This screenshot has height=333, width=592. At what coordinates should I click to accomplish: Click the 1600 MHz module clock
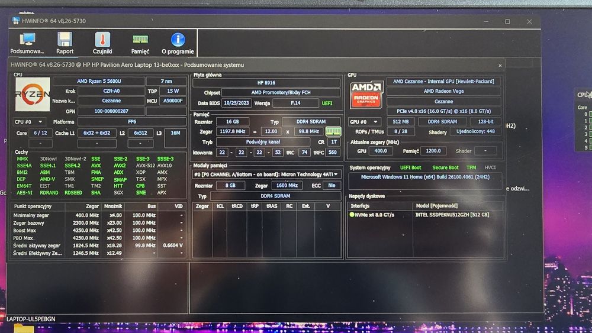tap(287, 186)
